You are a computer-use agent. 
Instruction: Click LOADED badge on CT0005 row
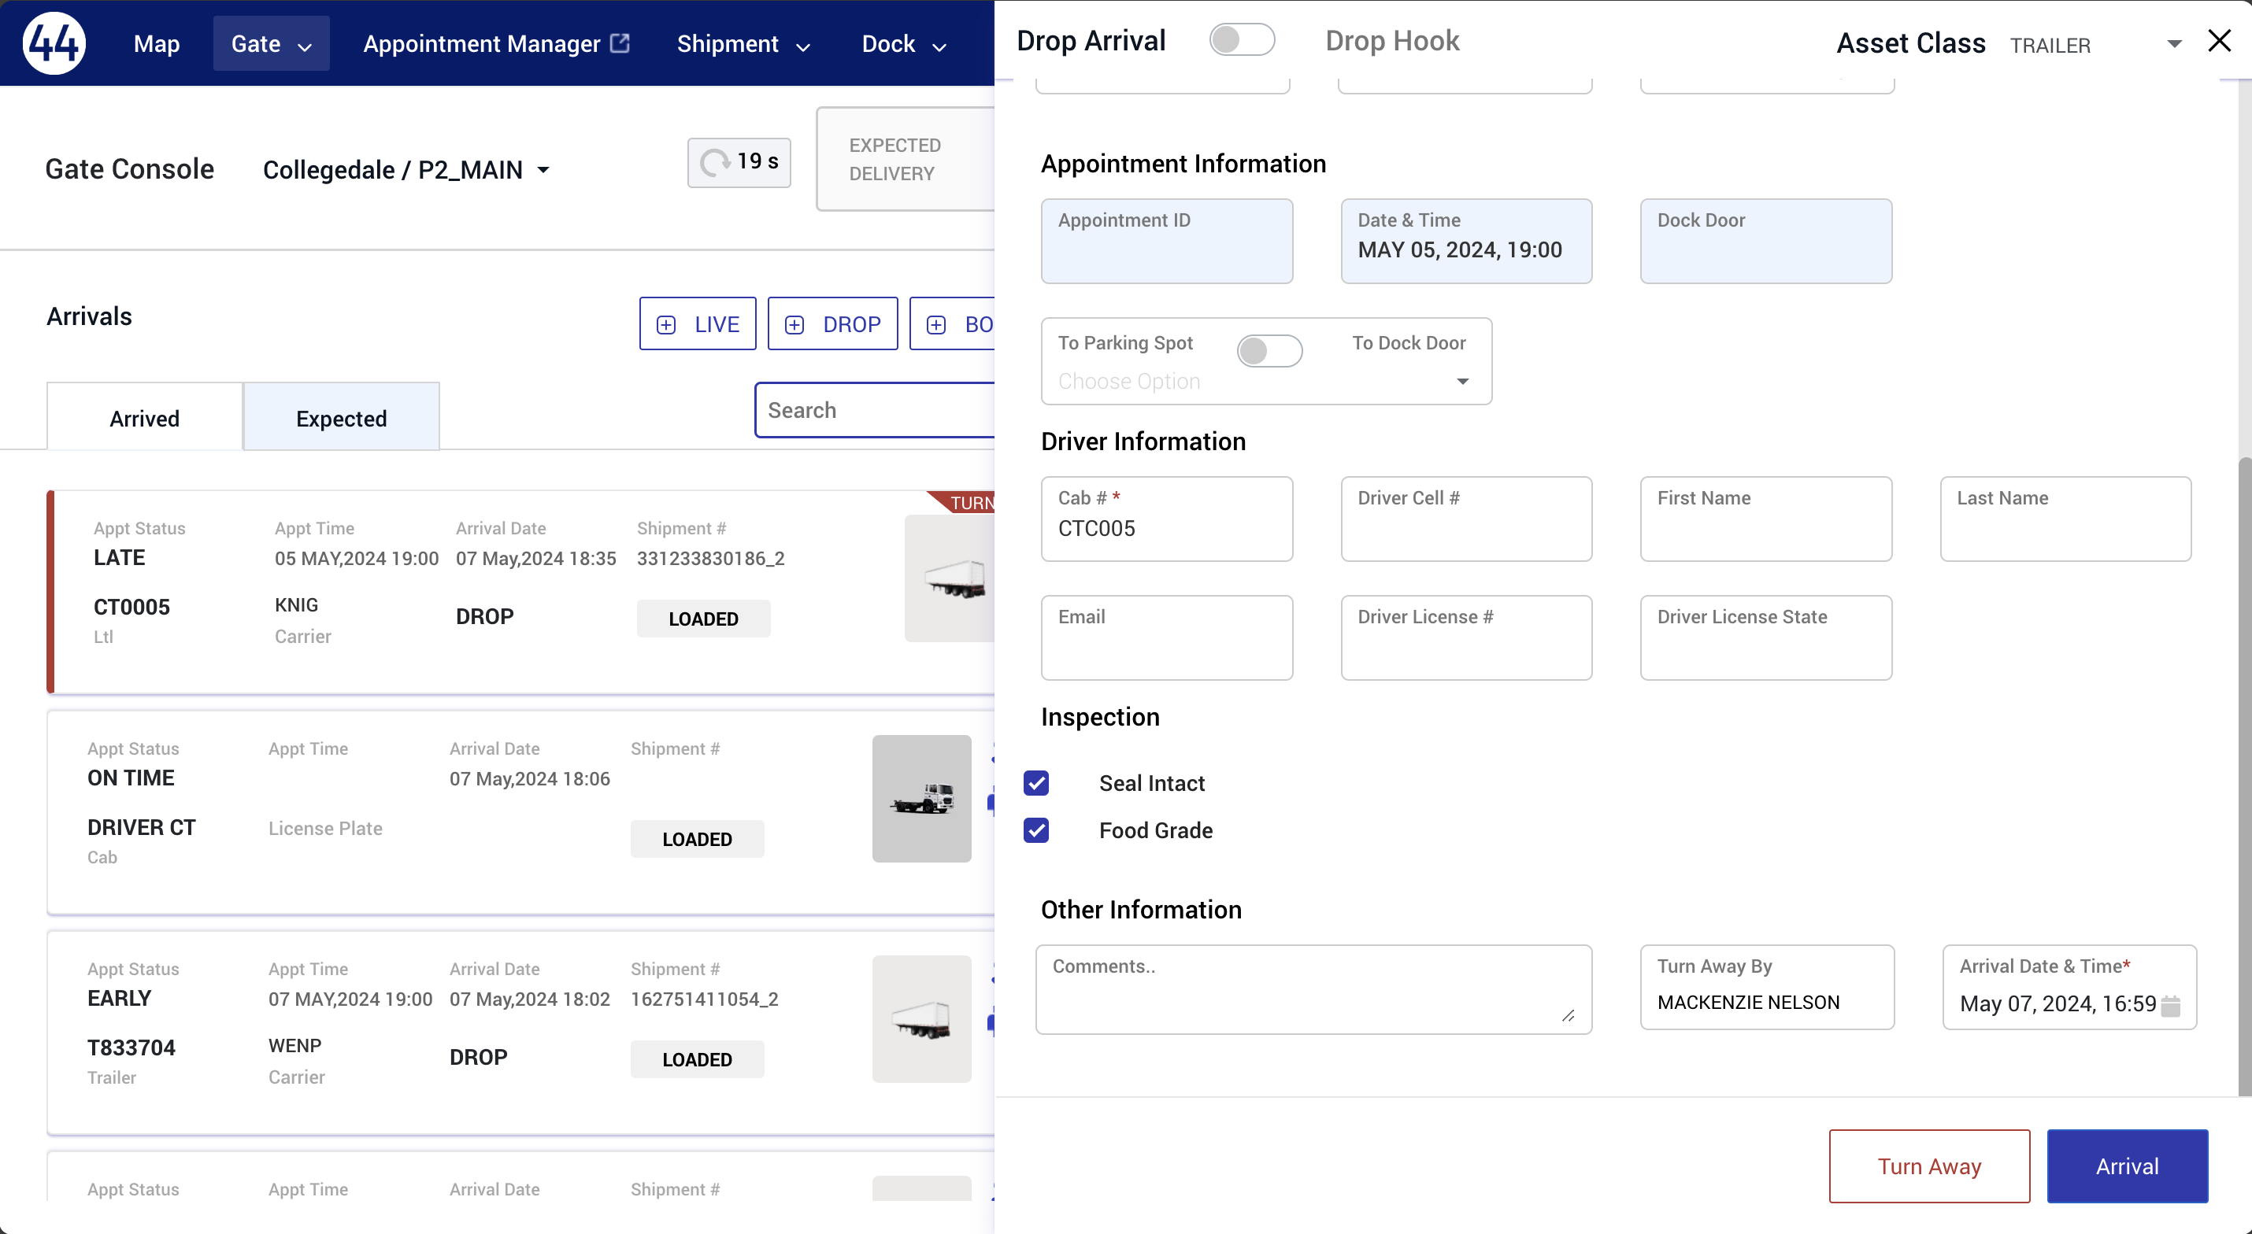[x=703, y=619]
